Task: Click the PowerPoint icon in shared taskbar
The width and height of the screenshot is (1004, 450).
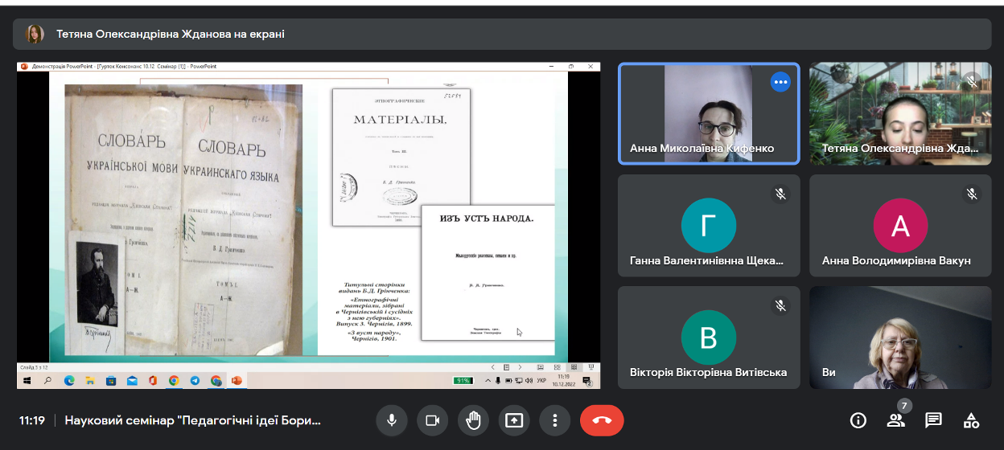Action: tap(237, 380)
